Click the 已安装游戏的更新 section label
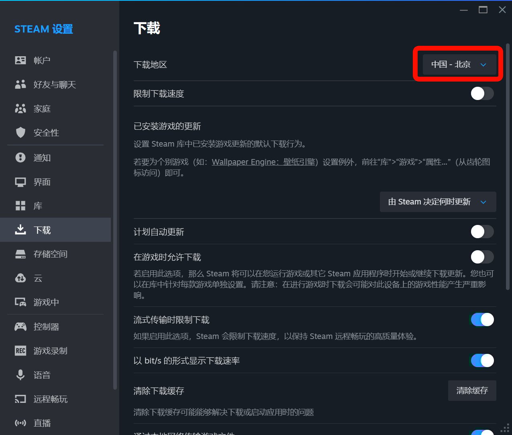Image resolution: width=512 pixels, height=435 pixels. point(167,126)
